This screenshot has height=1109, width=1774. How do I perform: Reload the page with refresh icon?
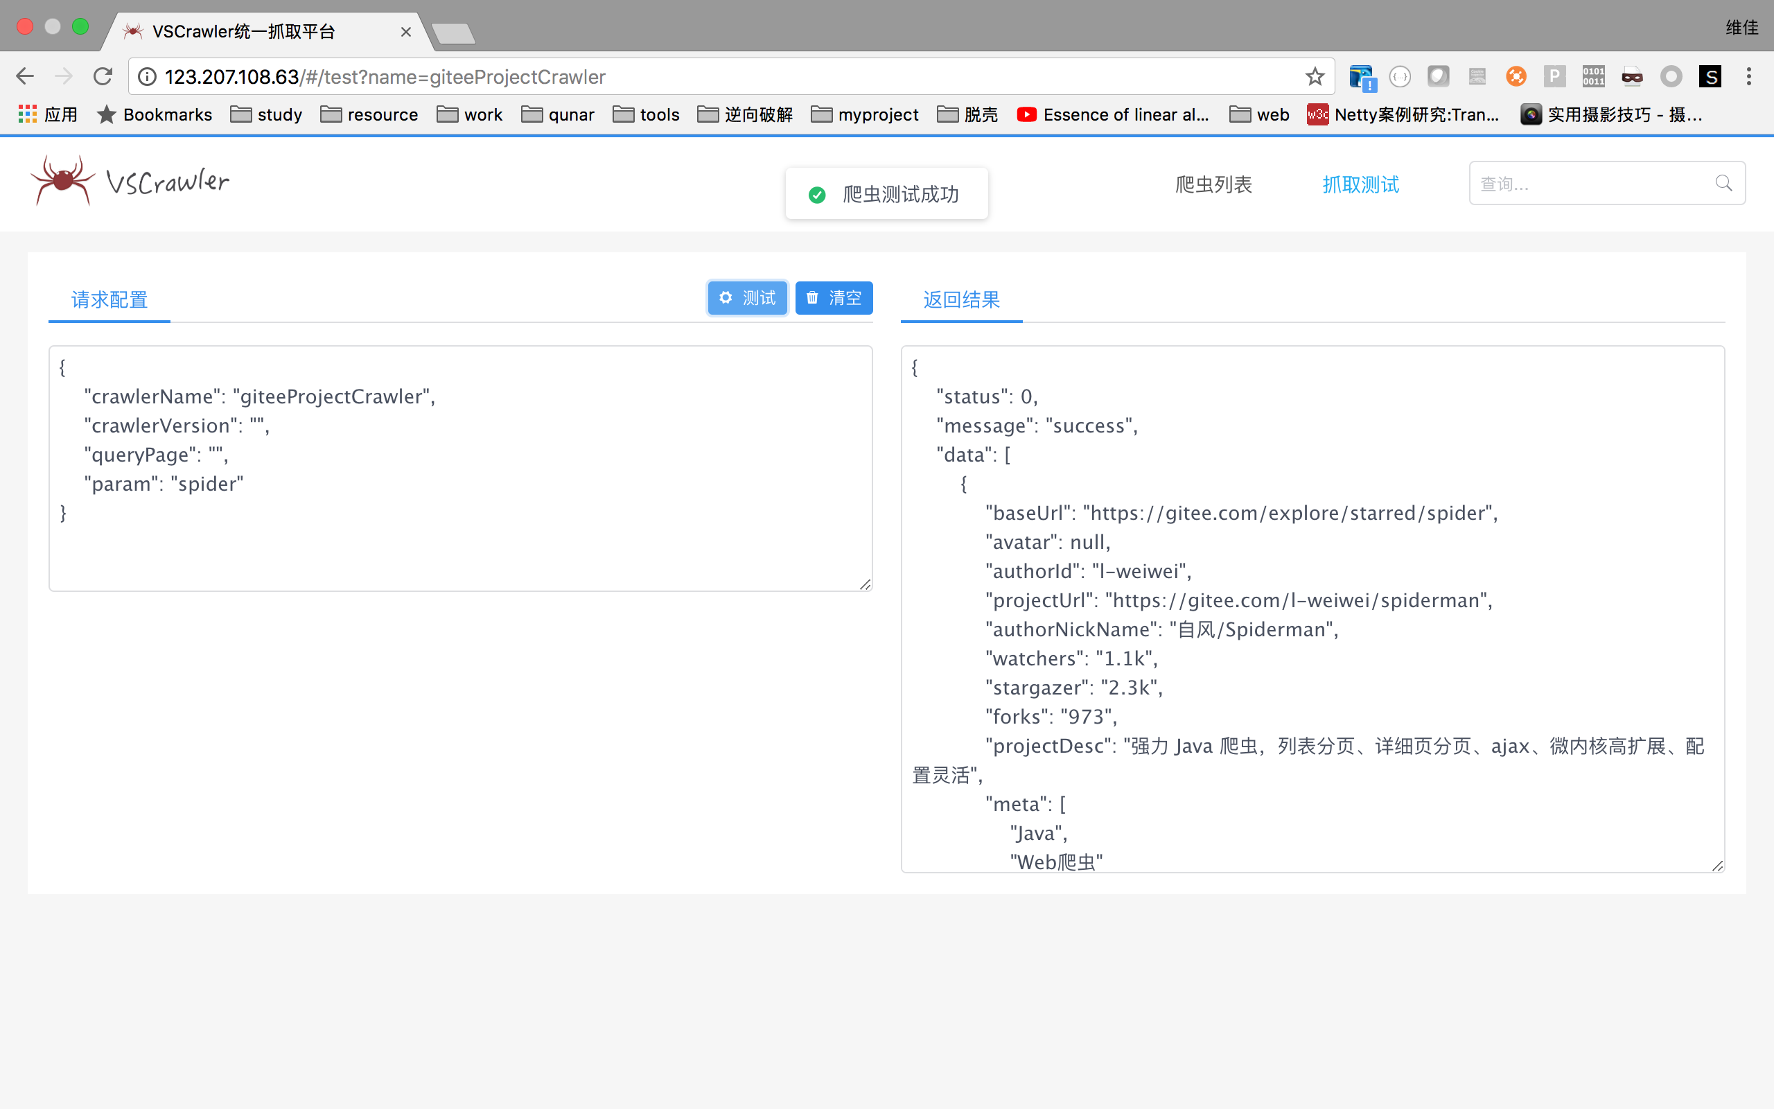(x=103, y=76)
